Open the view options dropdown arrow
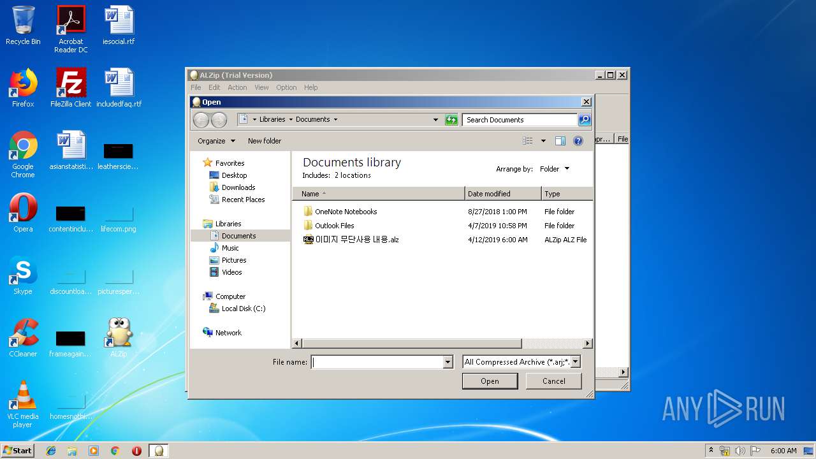 [543, 141]
